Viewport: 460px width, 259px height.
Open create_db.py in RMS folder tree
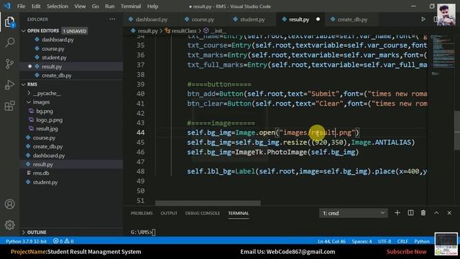click(x=47, y=147)
